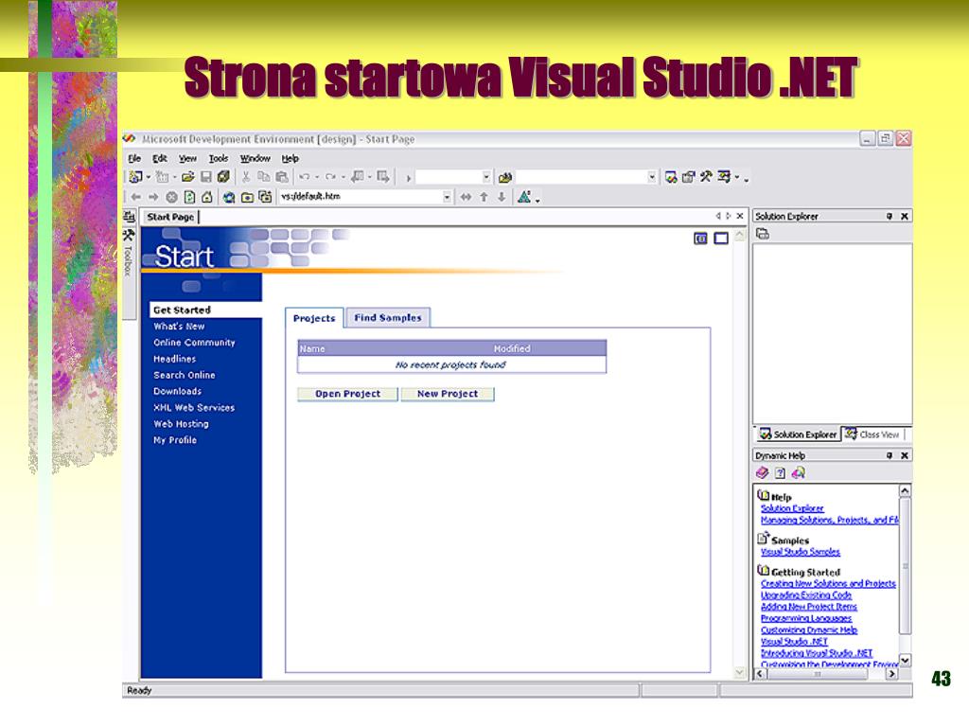Image resolution: width=969 pixels, height=727 pixels.
Task: Open the Help menu
Action: [x=290, y=158]
